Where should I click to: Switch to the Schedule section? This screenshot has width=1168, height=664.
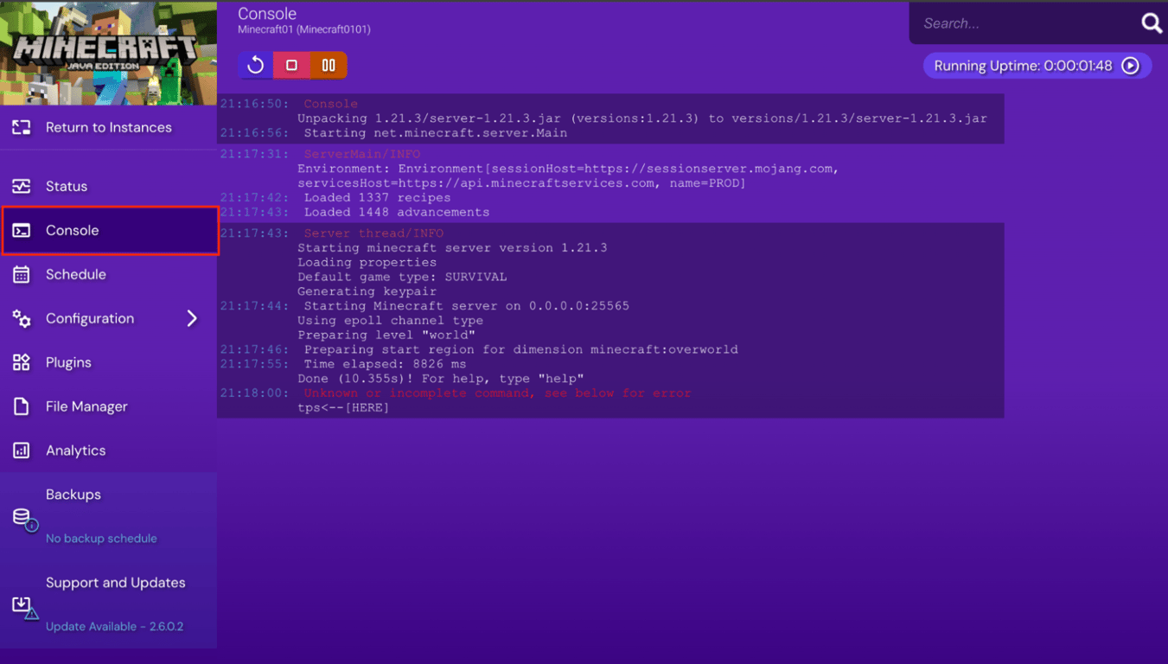[x=73, y=274]
